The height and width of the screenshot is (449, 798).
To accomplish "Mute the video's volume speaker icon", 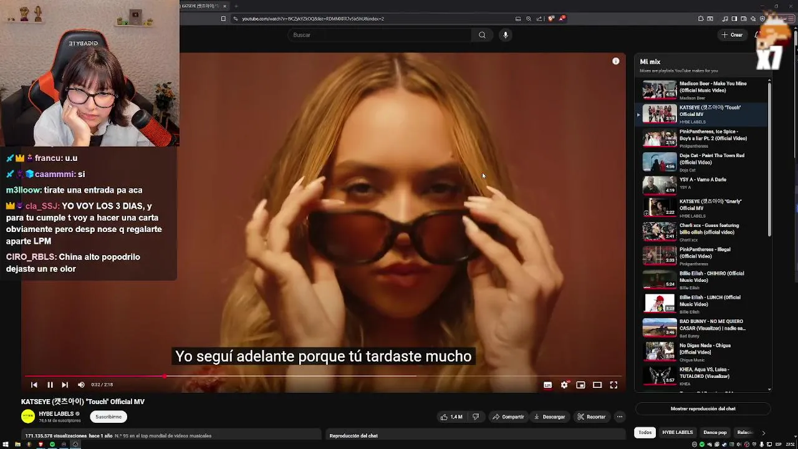I will coord(81,385).
